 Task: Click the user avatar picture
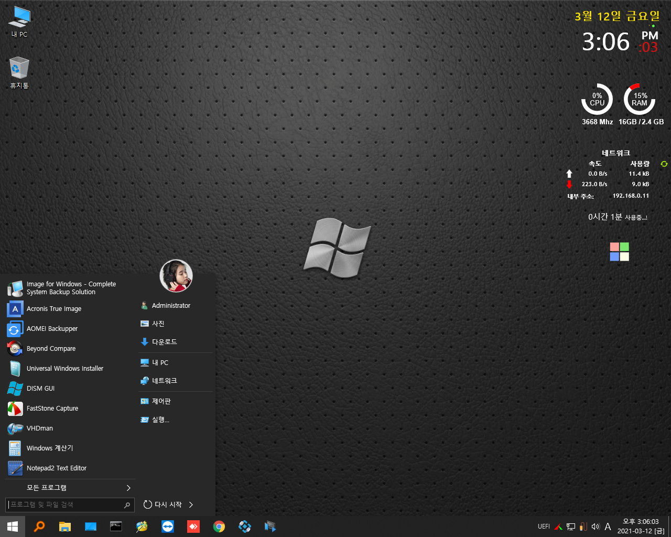coord(176,276)
